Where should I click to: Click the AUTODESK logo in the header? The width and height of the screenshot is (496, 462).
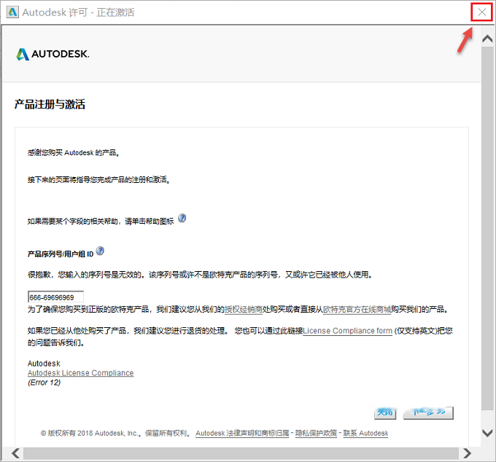[x=53, y=54]
